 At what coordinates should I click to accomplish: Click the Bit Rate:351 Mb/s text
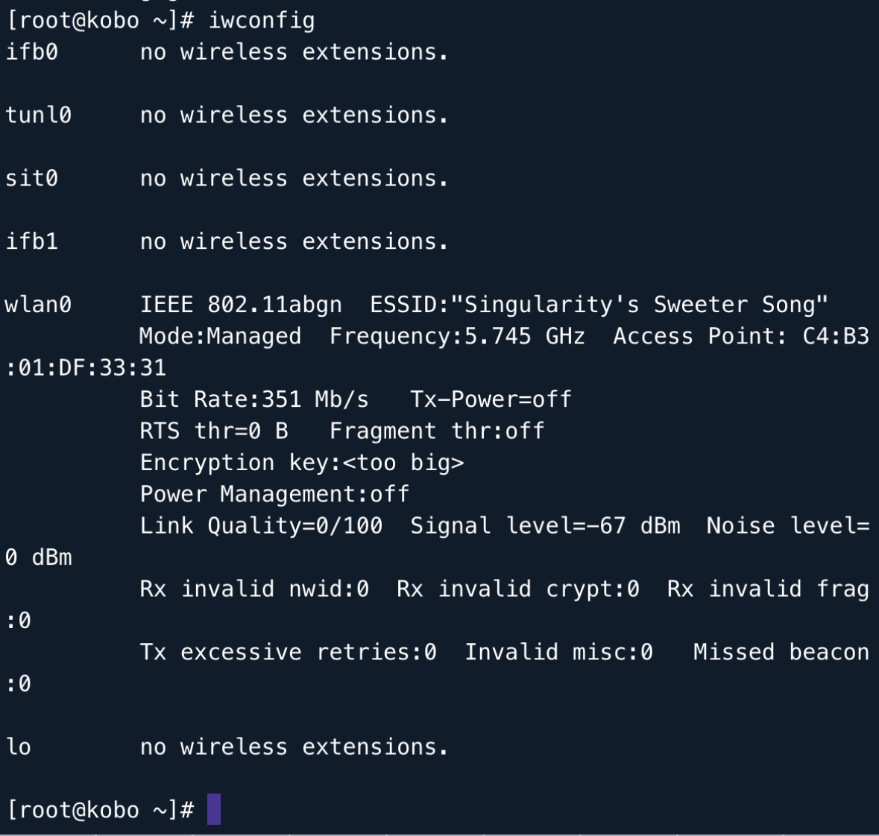click(254, 399)
